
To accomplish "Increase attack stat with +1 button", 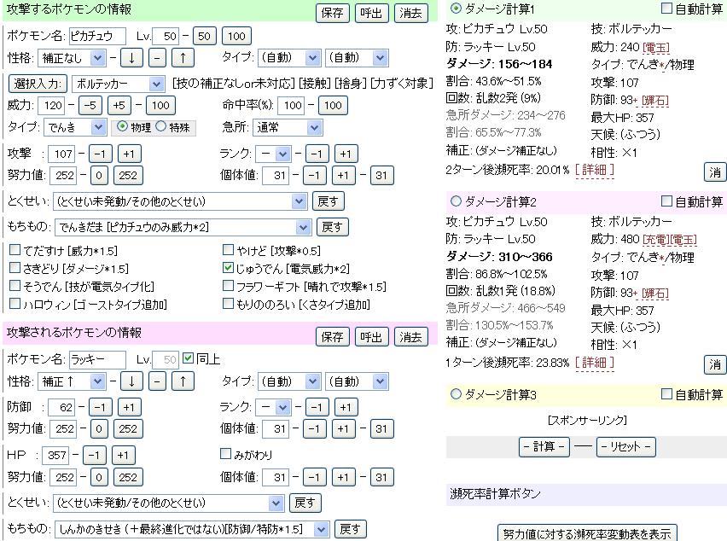I will (x=129, y=154).
